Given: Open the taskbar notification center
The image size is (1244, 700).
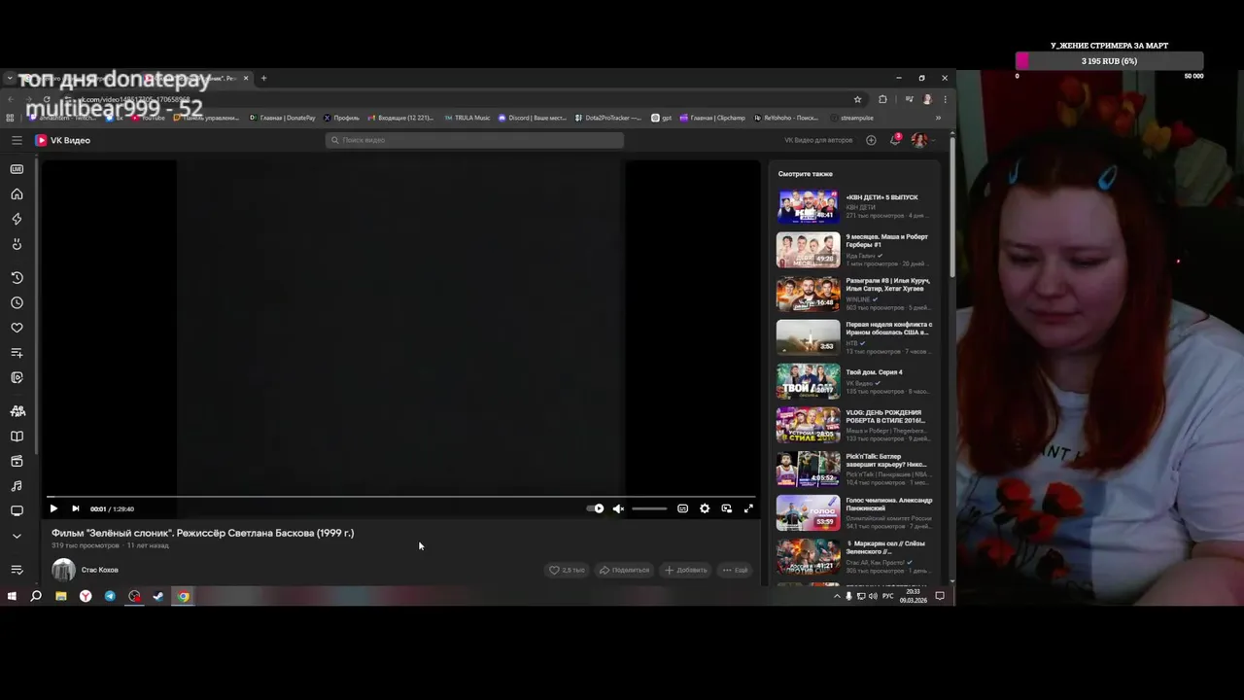Looking at the screenshot, I should [x=940, y=596].
